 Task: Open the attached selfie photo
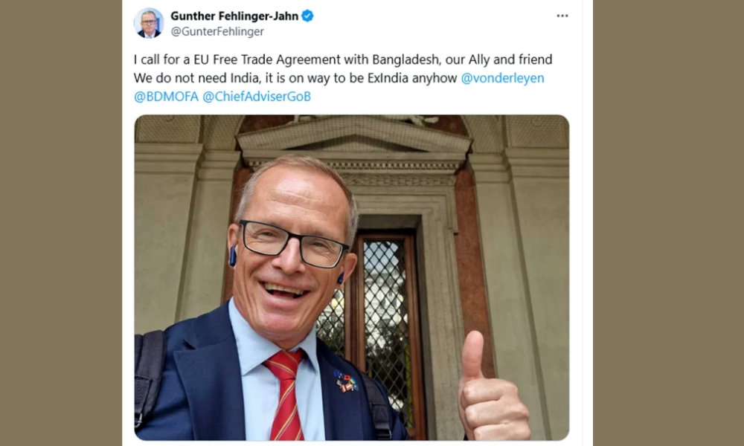point(352,278)
